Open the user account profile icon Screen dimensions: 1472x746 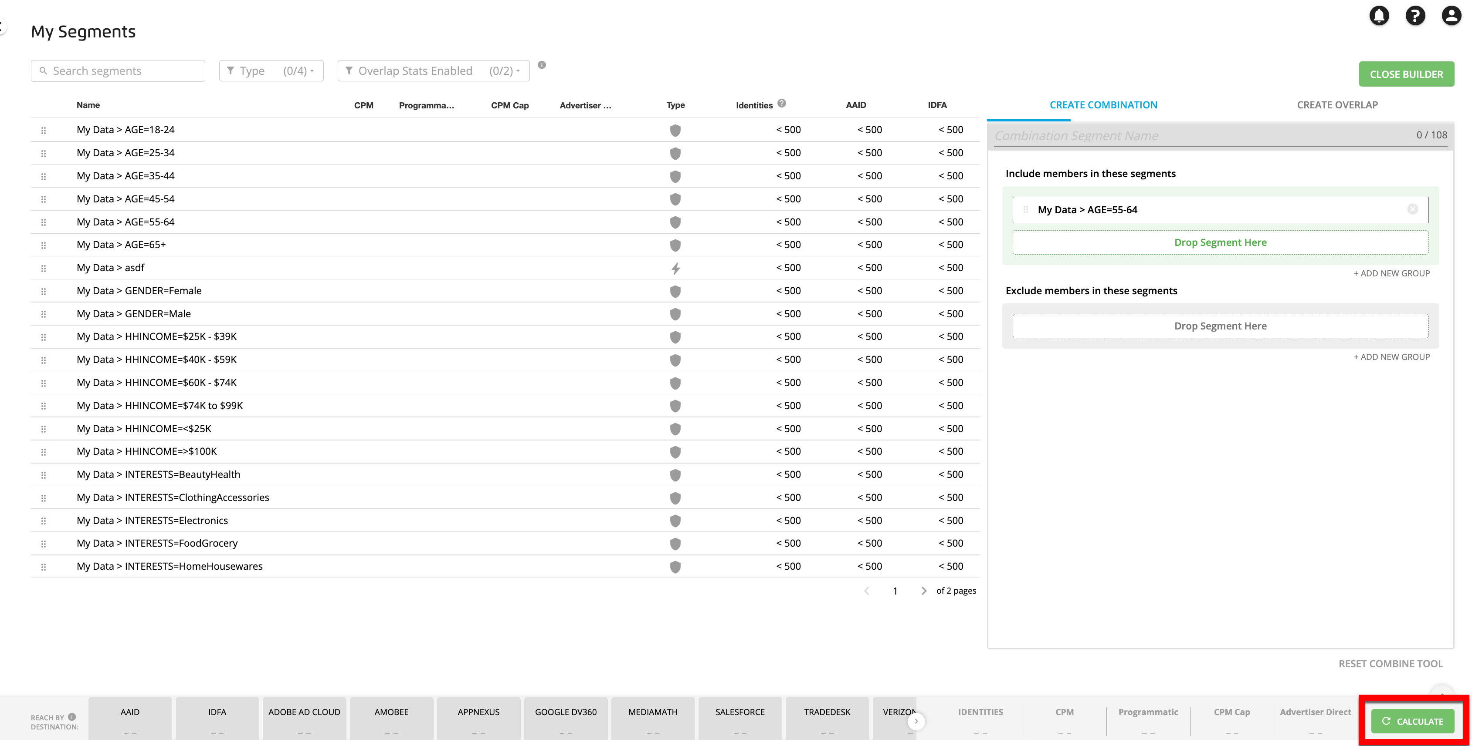point(1451,15)
